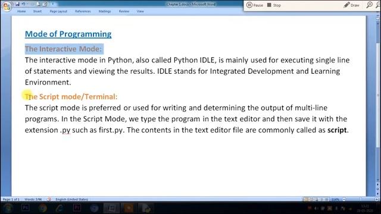Click The Script mode/Terminal heading
Screen dimensions: 381x214
click(x=71, y=96)
